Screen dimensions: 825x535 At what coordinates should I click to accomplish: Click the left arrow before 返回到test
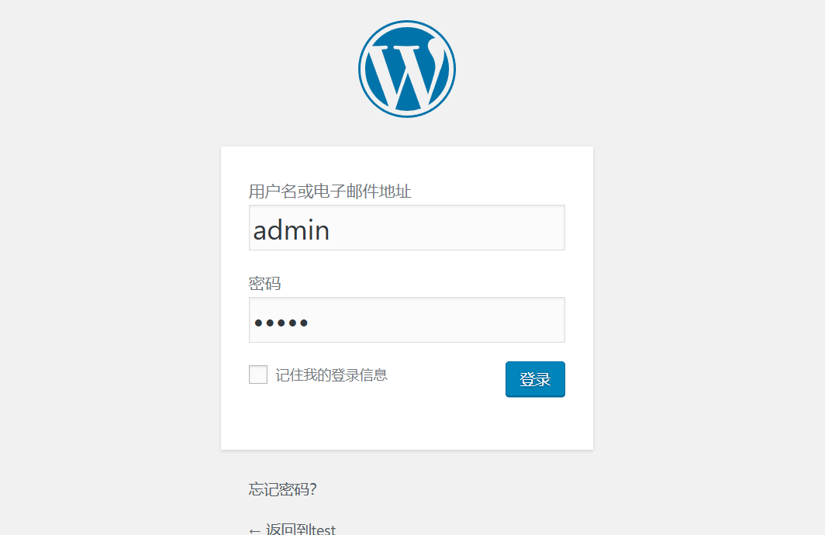click(x=254, y=530)
